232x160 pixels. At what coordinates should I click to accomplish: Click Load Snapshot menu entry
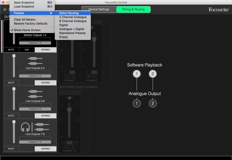32,6
